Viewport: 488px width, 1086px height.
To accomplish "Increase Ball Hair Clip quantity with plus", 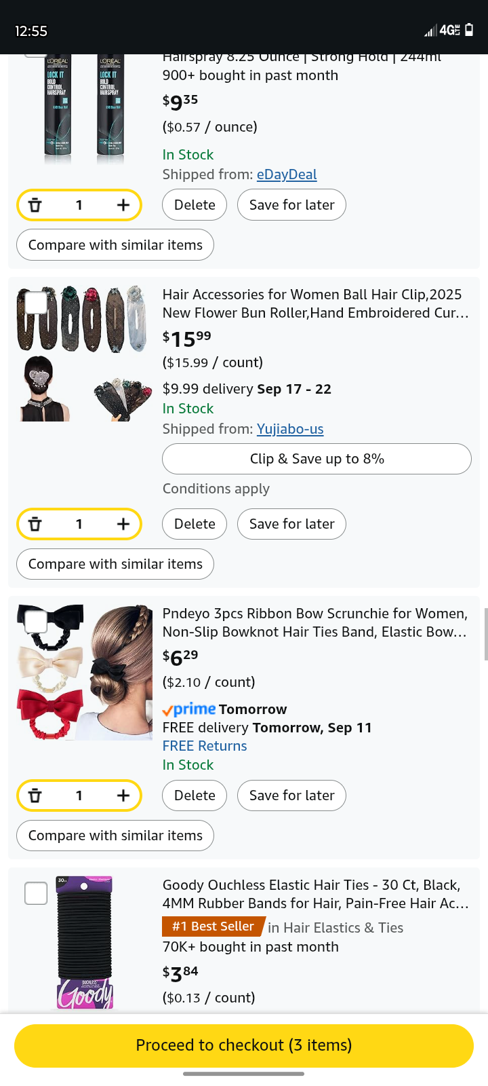I will click(123, 524).
